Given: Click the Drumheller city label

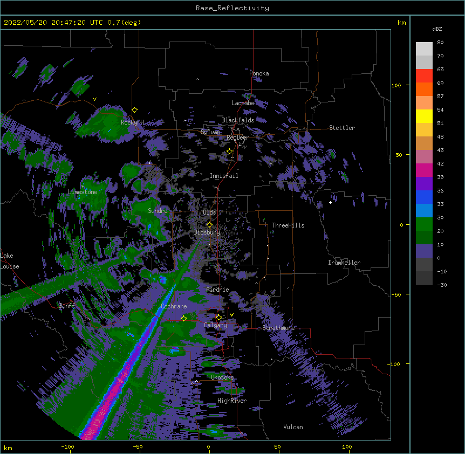Looking at the screenshot, I should tap(344, 263).
